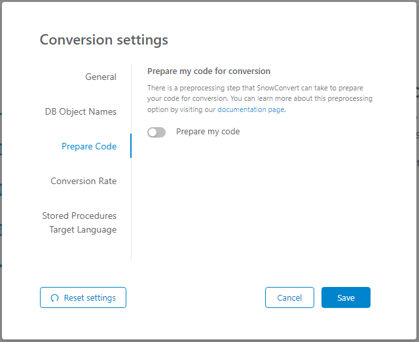
Task: Save the conversion settings
Action: 346,297
